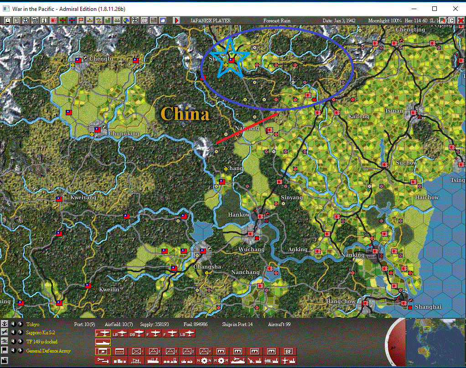Open the document list icon in toolbar
Viewport: 466px width, 368px height.
pyautogui.click(x=17, y=21)
